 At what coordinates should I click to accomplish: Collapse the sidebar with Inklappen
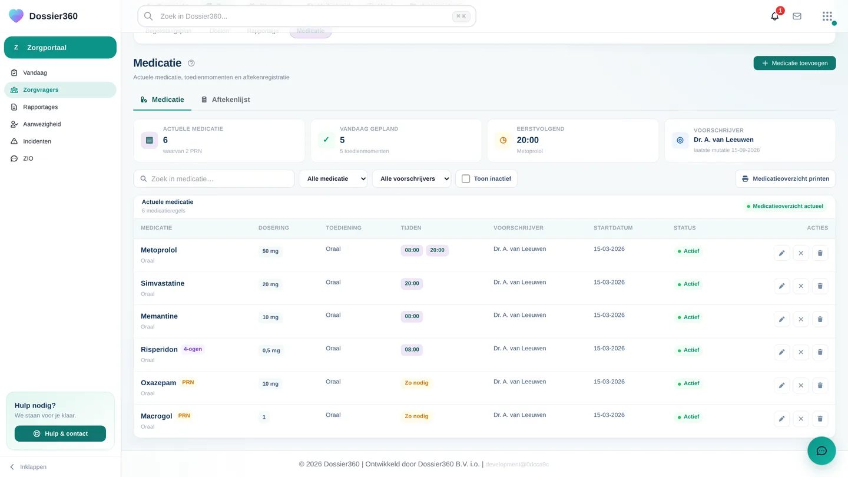(x=28, y=467)
